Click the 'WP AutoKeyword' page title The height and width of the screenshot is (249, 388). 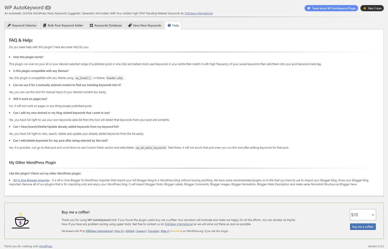click(24, 8)
